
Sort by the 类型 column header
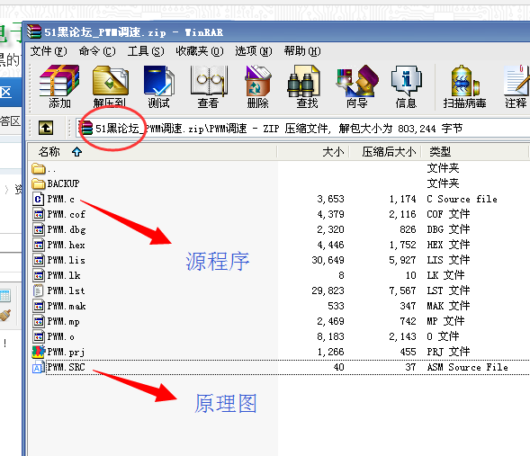click(474, 152)
